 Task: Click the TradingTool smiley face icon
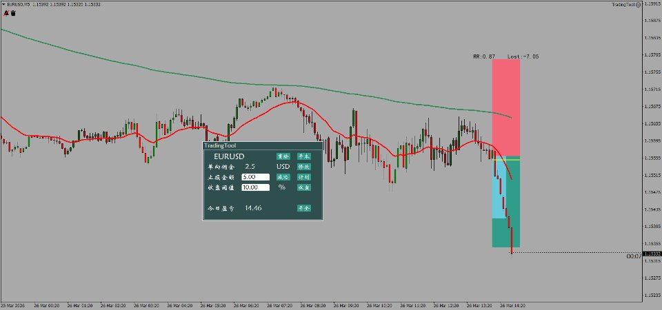[x=638, y=5]
